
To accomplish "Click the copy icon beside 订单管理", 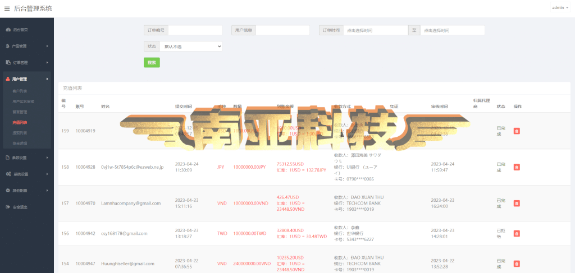I will pyautogui.click(x=8, y=63).
